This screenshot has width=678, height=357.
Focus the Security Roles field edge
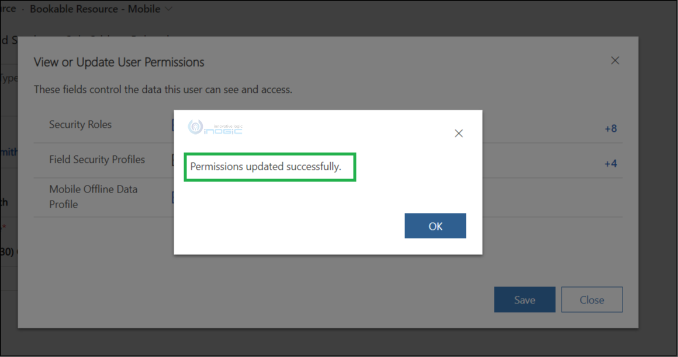coord(173,125)
